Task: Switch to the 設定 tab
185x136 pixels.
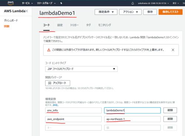Action: [60, 25]
